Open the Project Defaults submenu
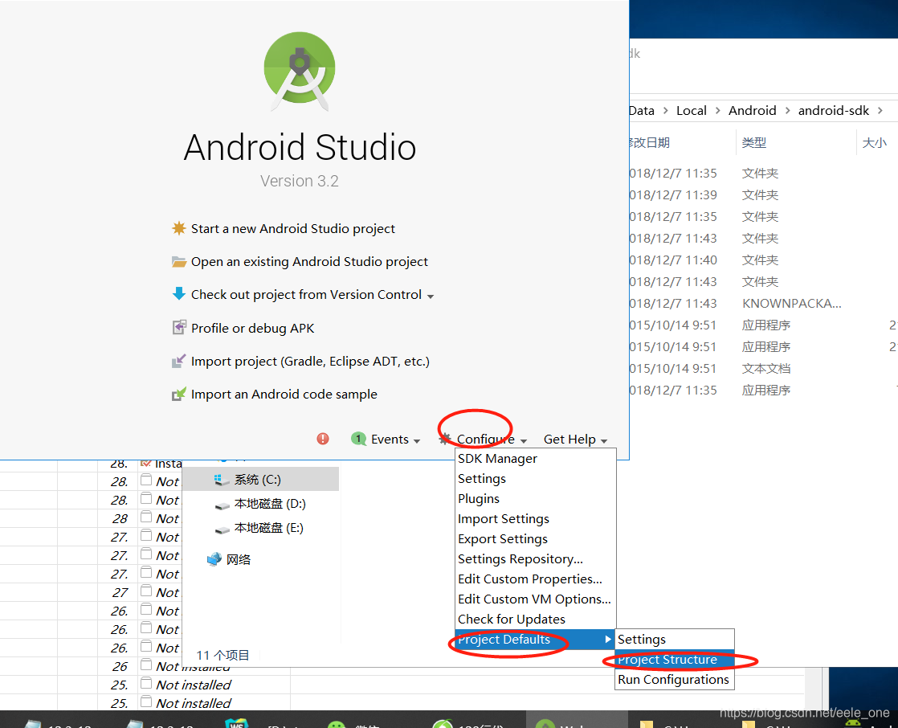 pyautogui.click(x=536, y=640)
